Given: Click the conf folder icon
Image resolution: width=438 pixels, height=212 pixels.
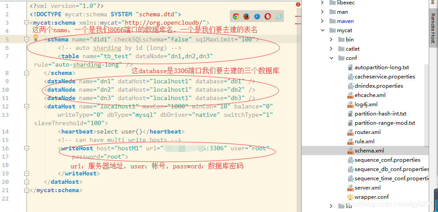Looking at the screenshot, I should 341,58.
